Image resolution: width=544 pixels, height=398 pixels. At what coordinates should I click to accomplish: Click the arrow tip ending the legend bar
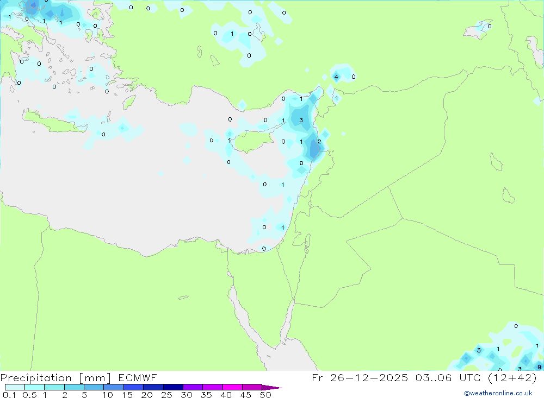(273, 387)
